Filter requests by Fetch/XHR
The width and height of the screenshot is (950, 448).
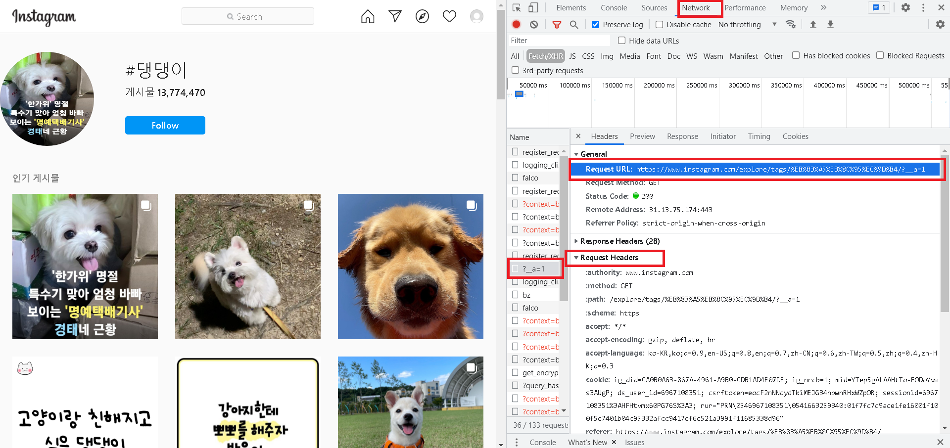click(x=545, y=56)
